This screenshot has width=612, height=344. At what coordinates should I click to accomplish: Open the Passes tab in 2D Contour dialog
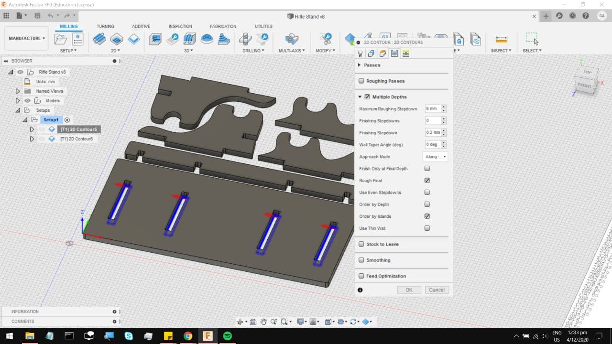(394, 54)
